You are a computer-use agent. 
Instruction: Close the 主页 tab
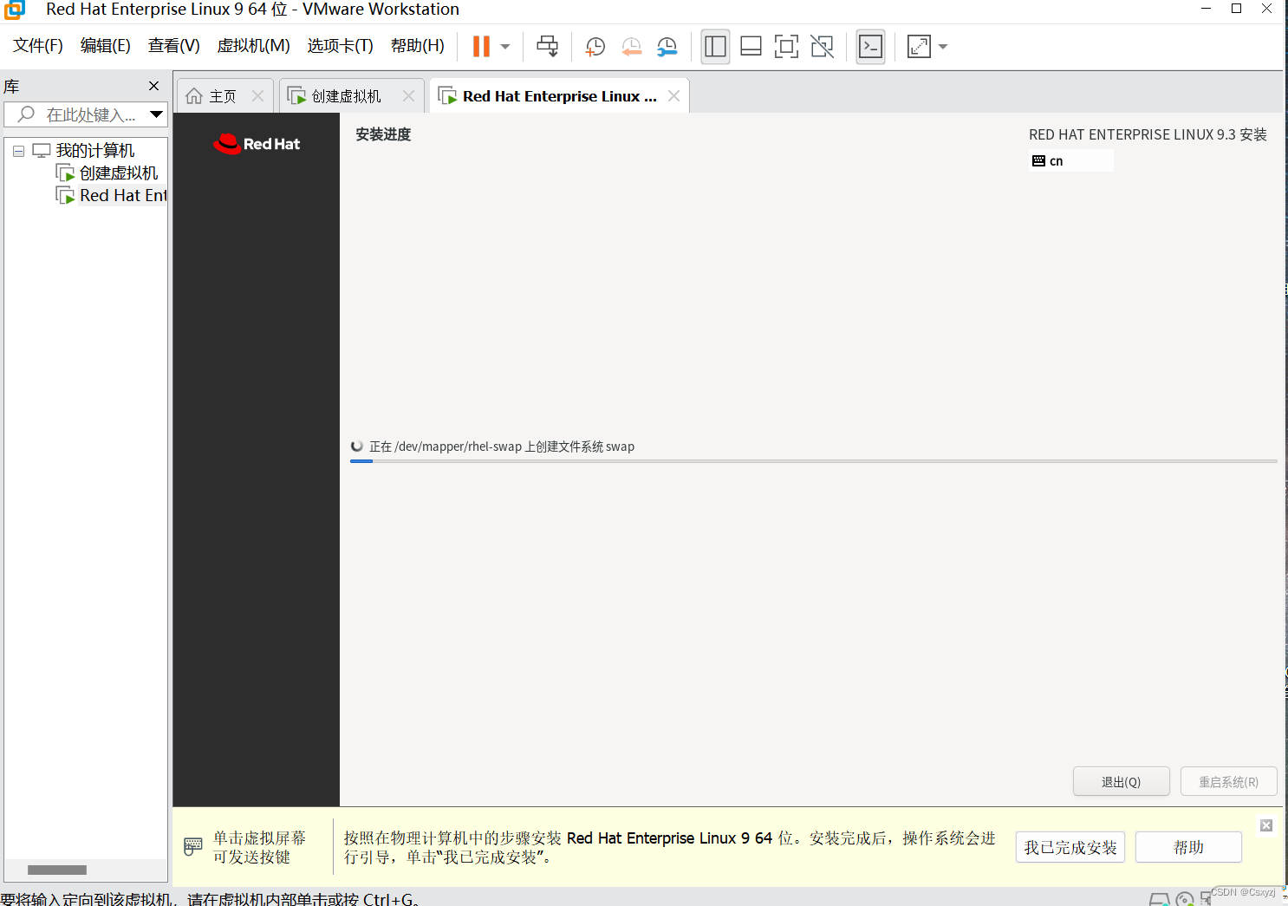(257, 96)
